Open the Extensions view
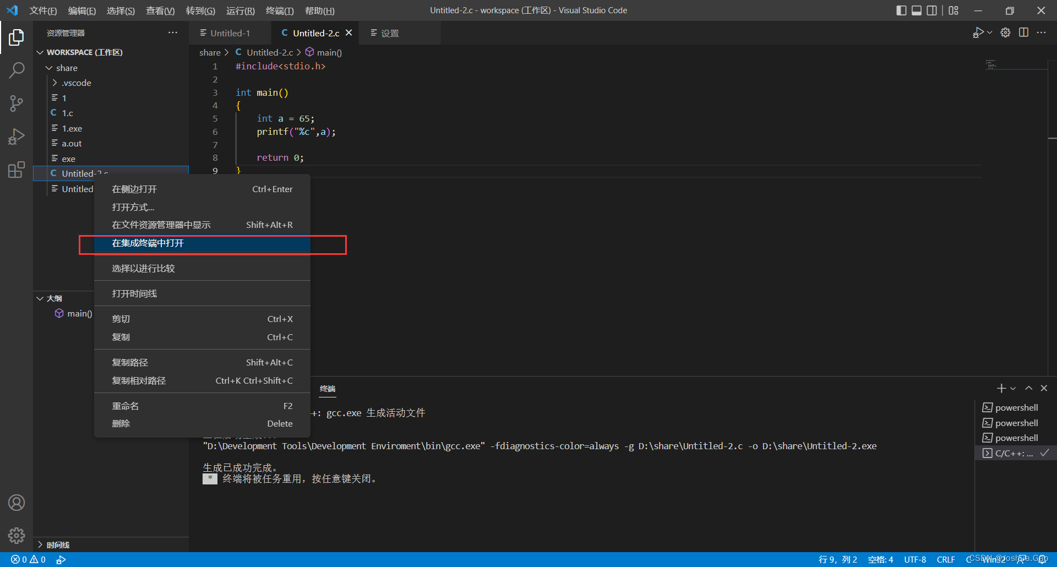 [x=17, y=170]
